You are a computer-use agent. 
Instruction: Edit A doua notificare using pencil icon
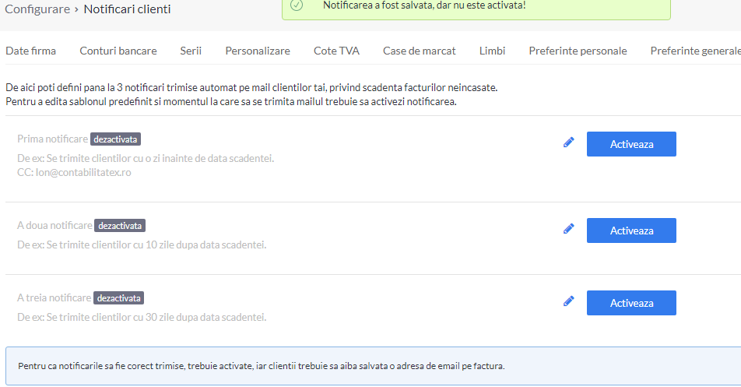click(568, 229)
